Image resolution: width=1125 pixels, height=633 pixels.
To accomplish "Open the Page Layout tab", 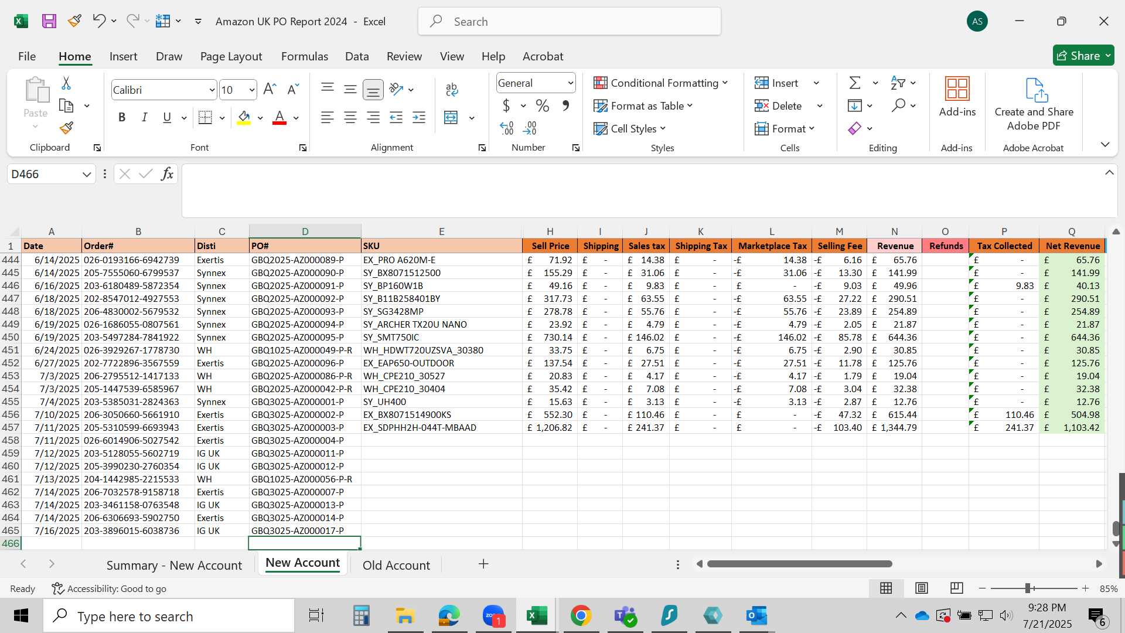I will 231,56.
